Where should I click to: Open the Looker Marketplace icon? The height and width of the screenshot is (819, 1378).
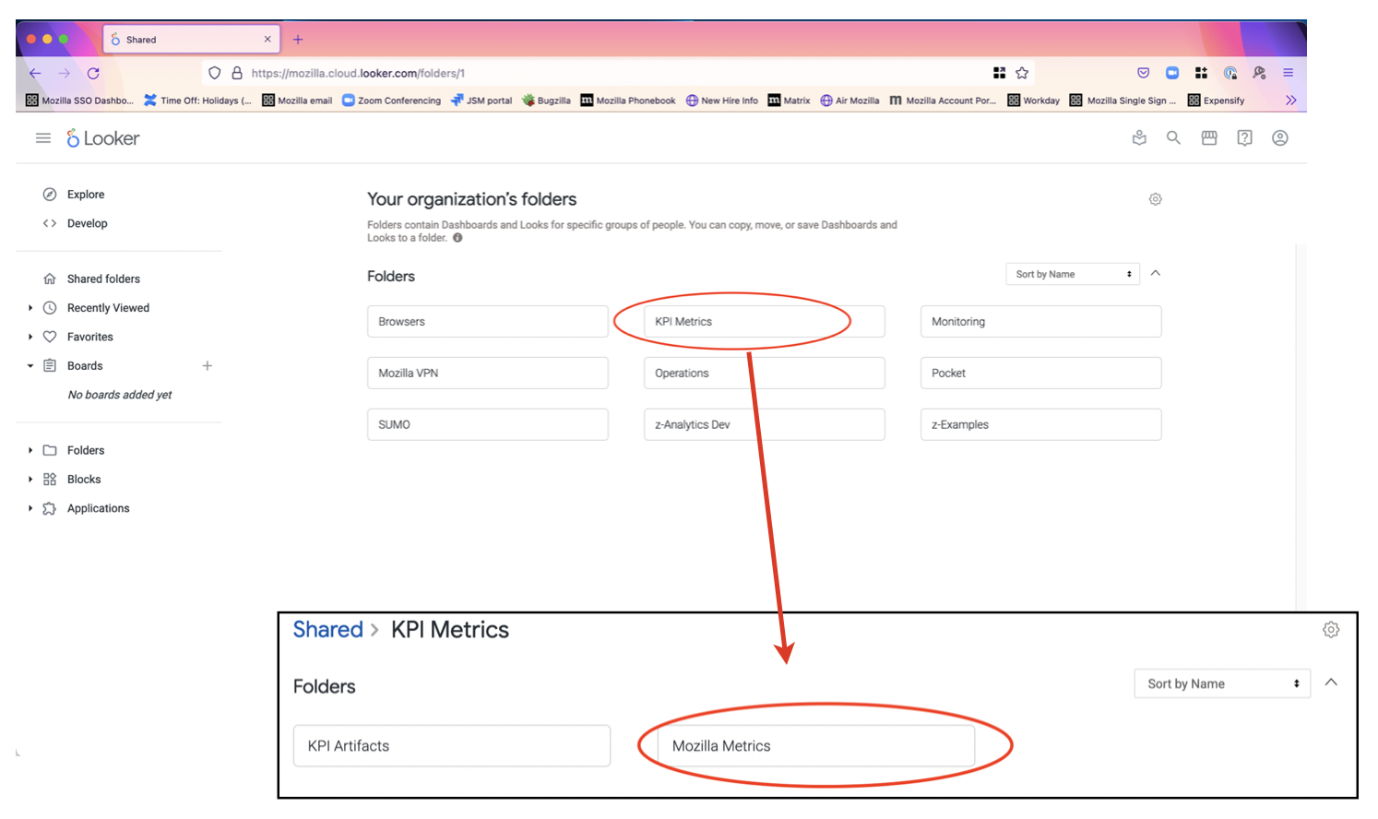[x=1209, y=138]
